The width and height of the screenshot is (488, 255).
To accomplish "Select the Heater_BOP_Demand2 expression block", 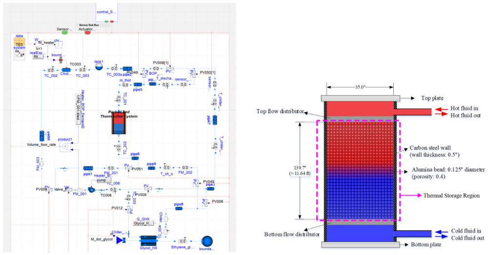I will (78, 110).
